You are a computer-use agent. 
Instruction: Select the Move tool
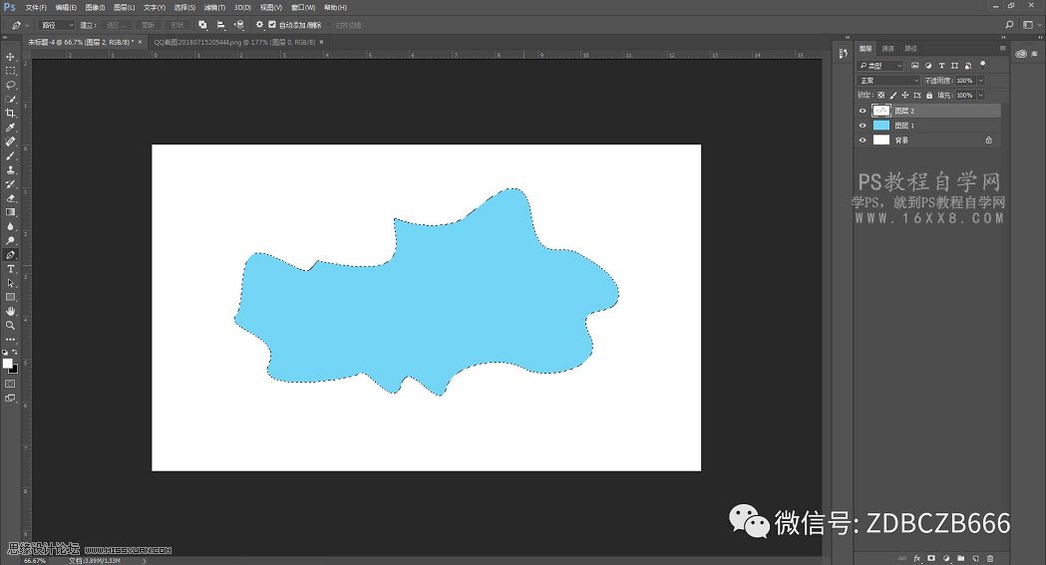(x=10, y=57)
